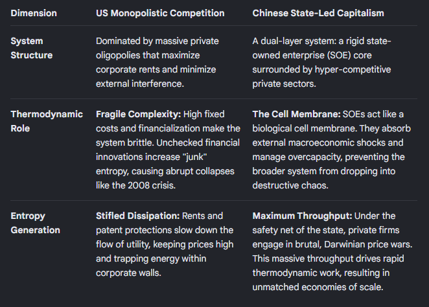The height and width of the screenshot is (307, 429).
Task: Click the text about external interference
Action: pyautogui.click(x=140, y=84)
